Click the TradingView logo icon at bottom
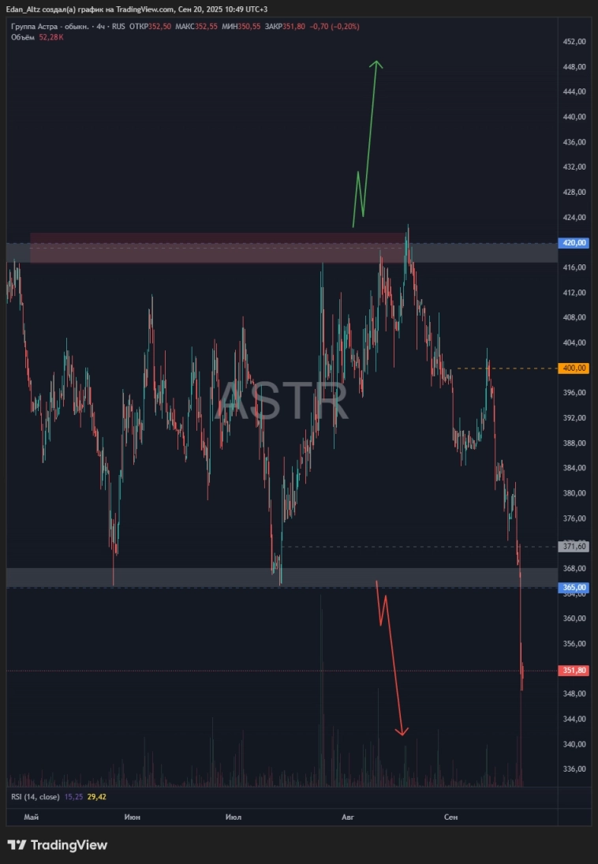 pos(16,845)
